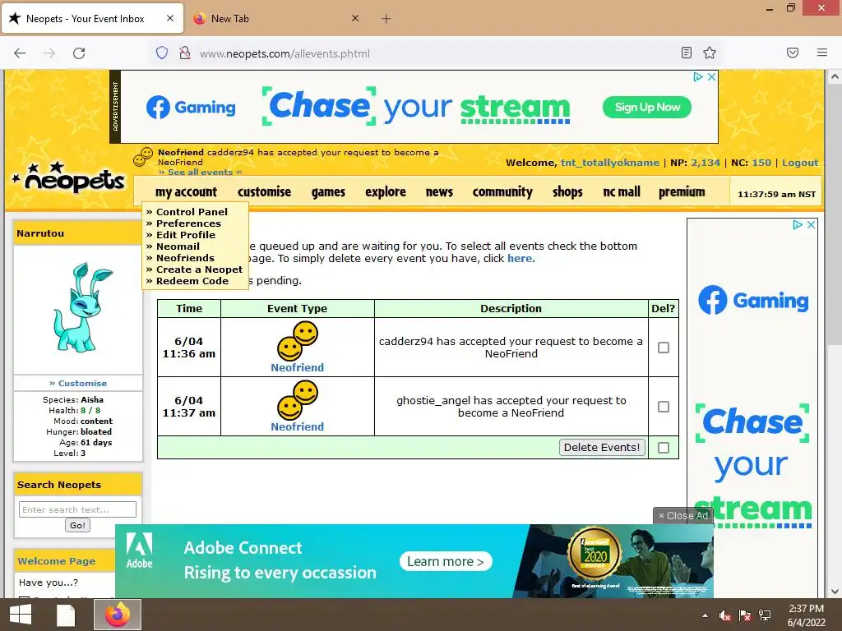The width and height of the screenshot is (842, 631).
Task: Tick the select-all events checkbox
Action: pyautogui.click(x=664, y=448)
